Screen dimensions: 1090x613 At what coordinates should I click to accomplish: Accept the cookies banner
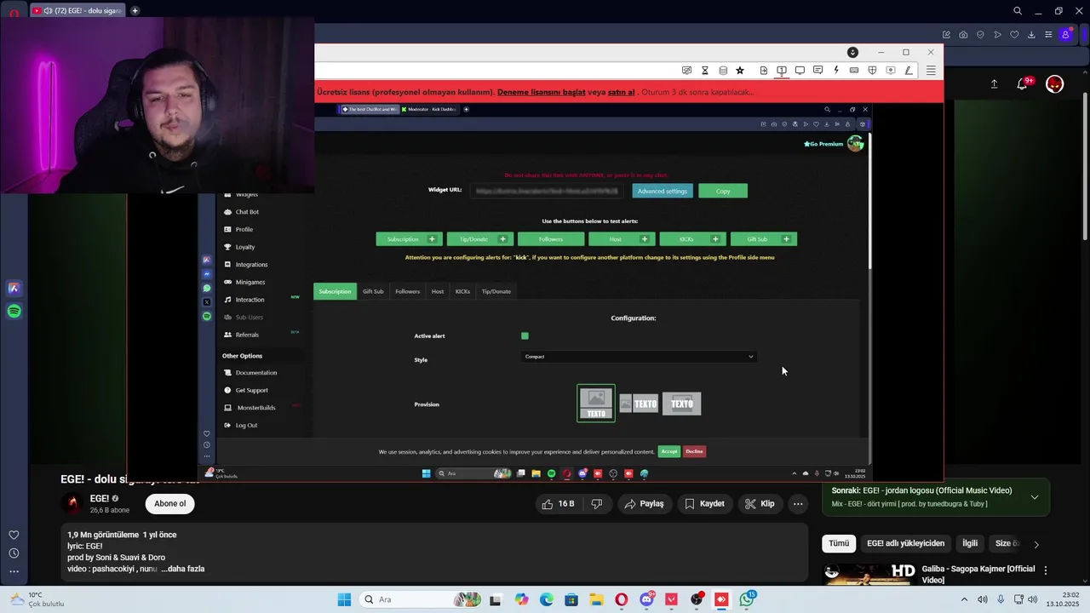[x=669, y=451]
